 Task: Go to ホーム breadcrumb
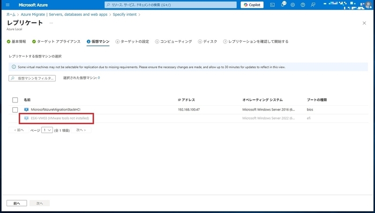[x=11, y=15]
